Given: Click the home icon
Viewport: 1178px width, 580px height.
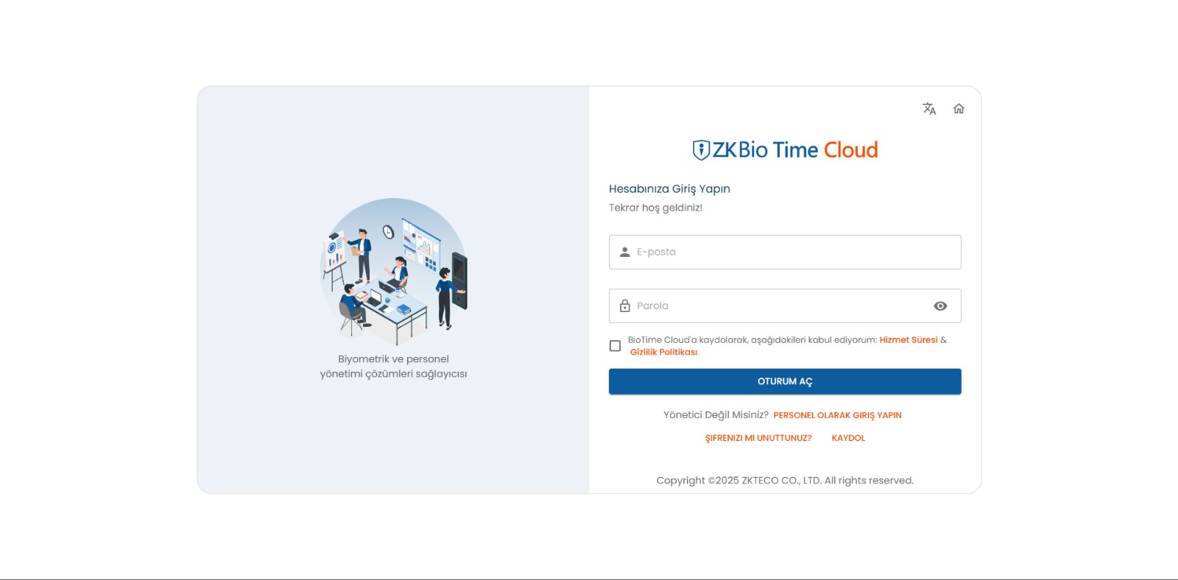Looking at the screenshot, I should 959,109.
